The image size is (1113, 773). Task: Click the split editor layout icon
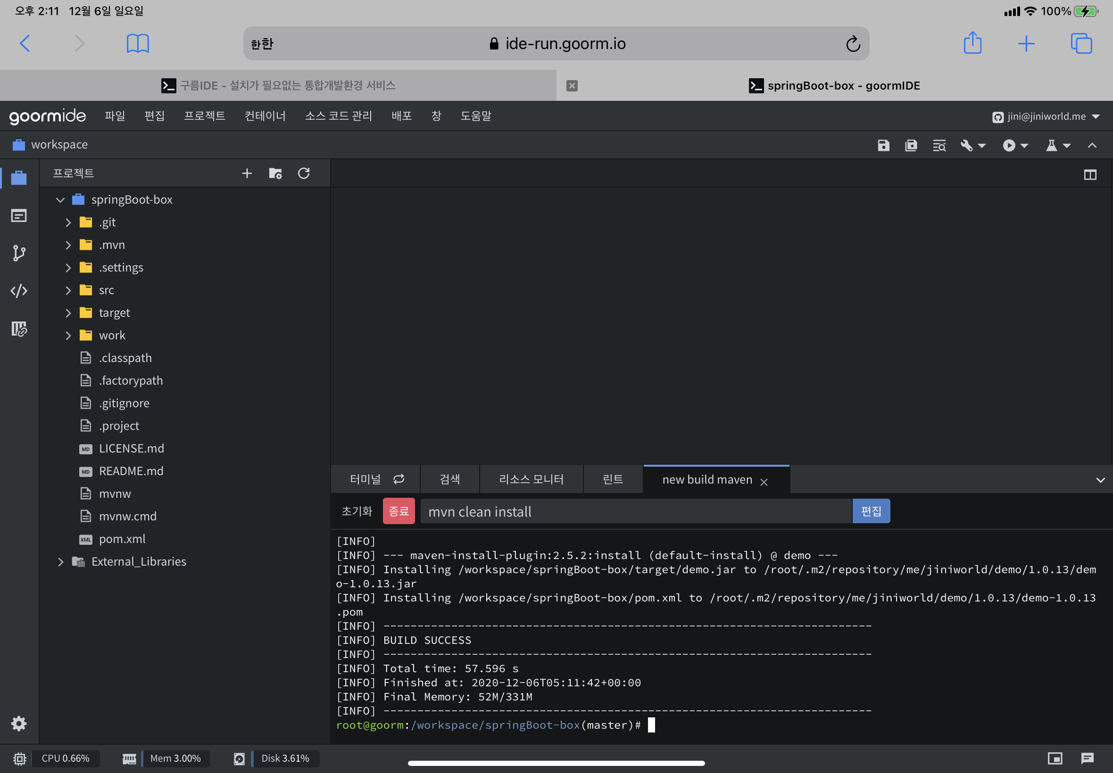click(x=1090, y=175)
